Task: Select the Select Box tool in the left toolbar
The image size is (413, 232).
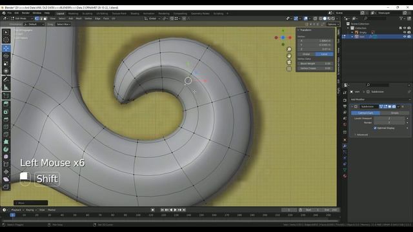Action: point(6,32)
